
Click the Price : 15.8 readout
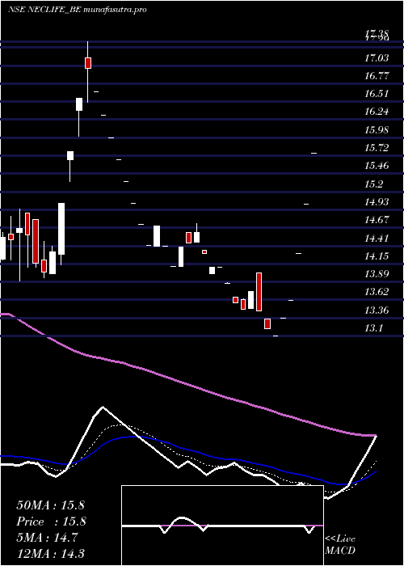tap(50, 522)
